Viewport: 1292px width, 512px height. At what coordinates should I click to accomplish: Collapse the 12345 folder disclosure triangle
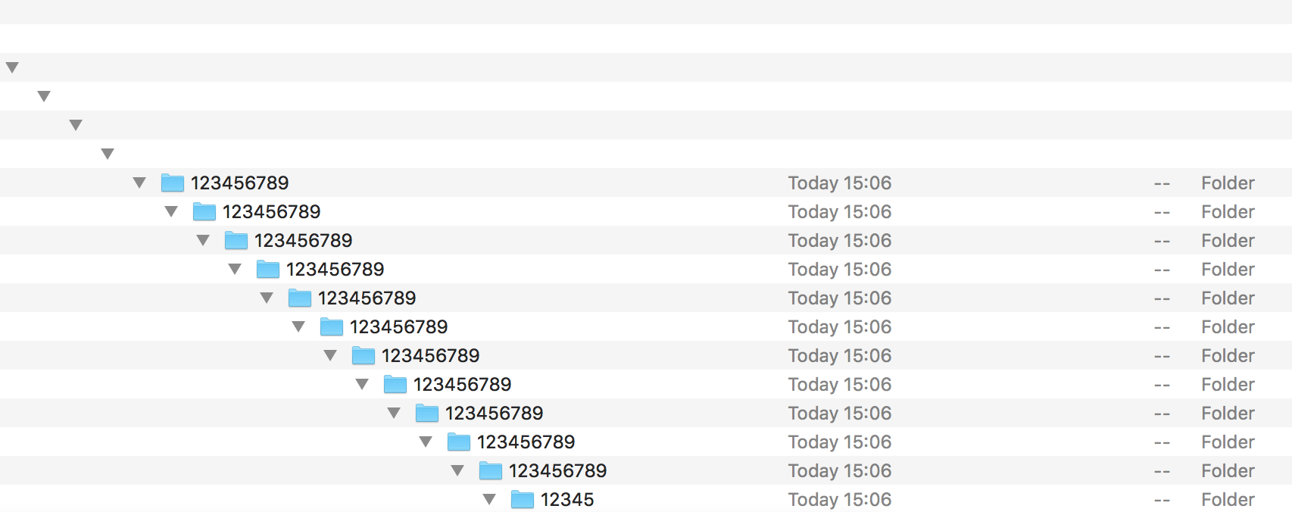489,500
